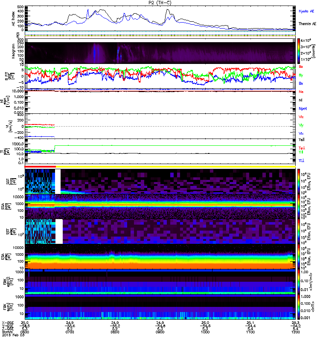Screen dimensions: 320x341
Task: Click the "0900" time axis tick label
Action: (x=160, y=332)
